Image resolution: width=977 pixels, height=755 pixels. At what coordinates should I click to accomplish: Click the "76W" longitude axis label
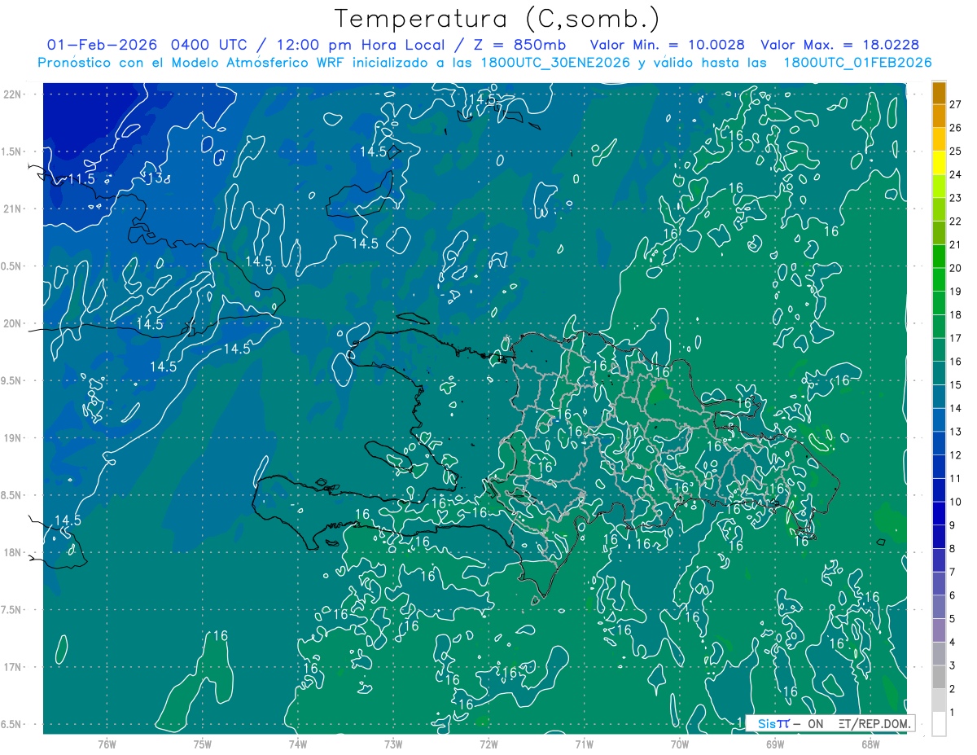pyautogui.click(x=107, y=744)
